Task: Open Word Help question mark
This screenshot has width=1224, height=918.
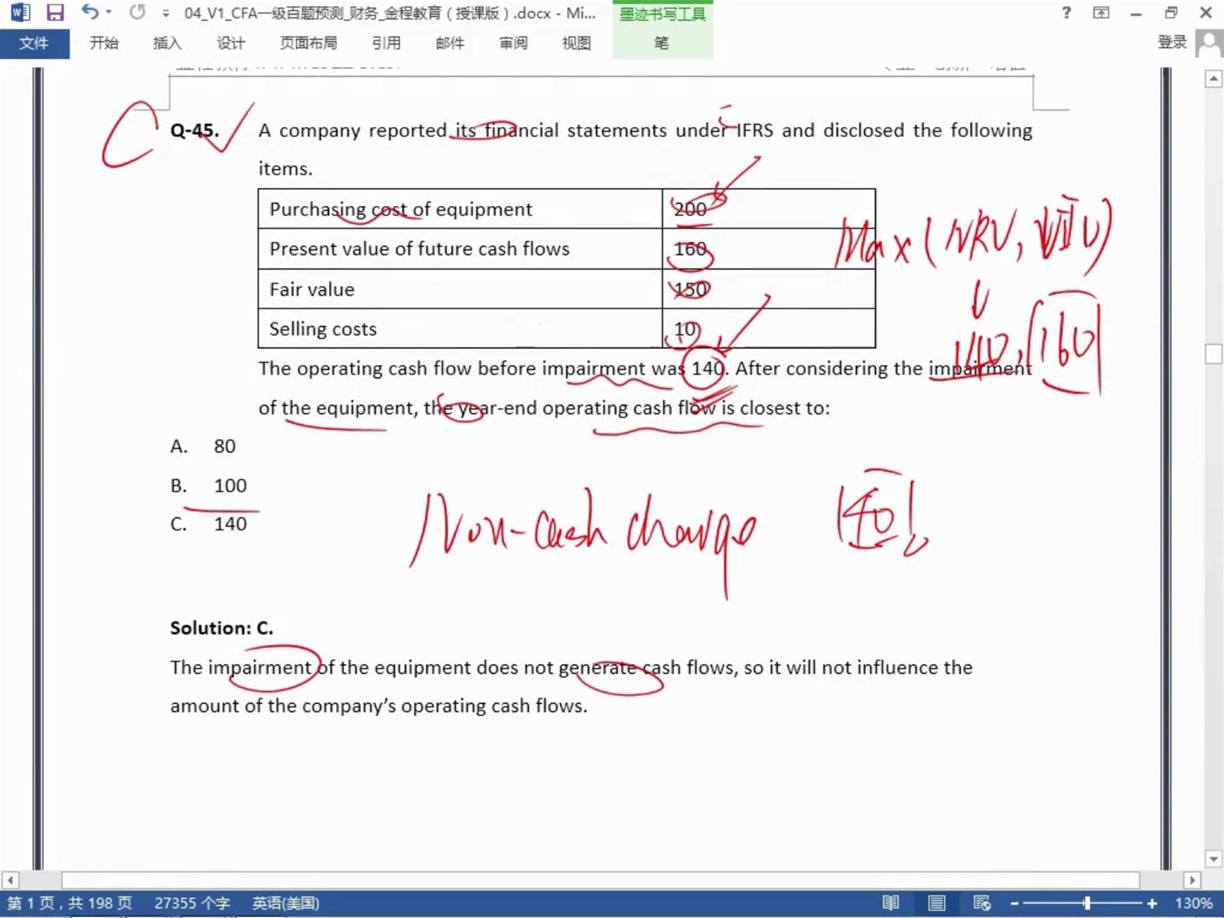Action: click(1066, 13)
